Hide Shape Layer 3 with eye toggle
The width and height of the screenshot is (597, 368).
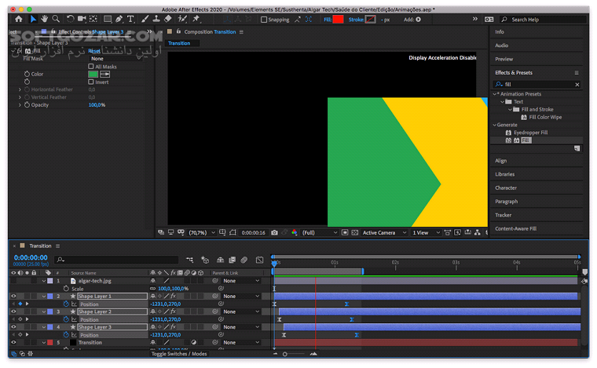(x=13, y=327)
